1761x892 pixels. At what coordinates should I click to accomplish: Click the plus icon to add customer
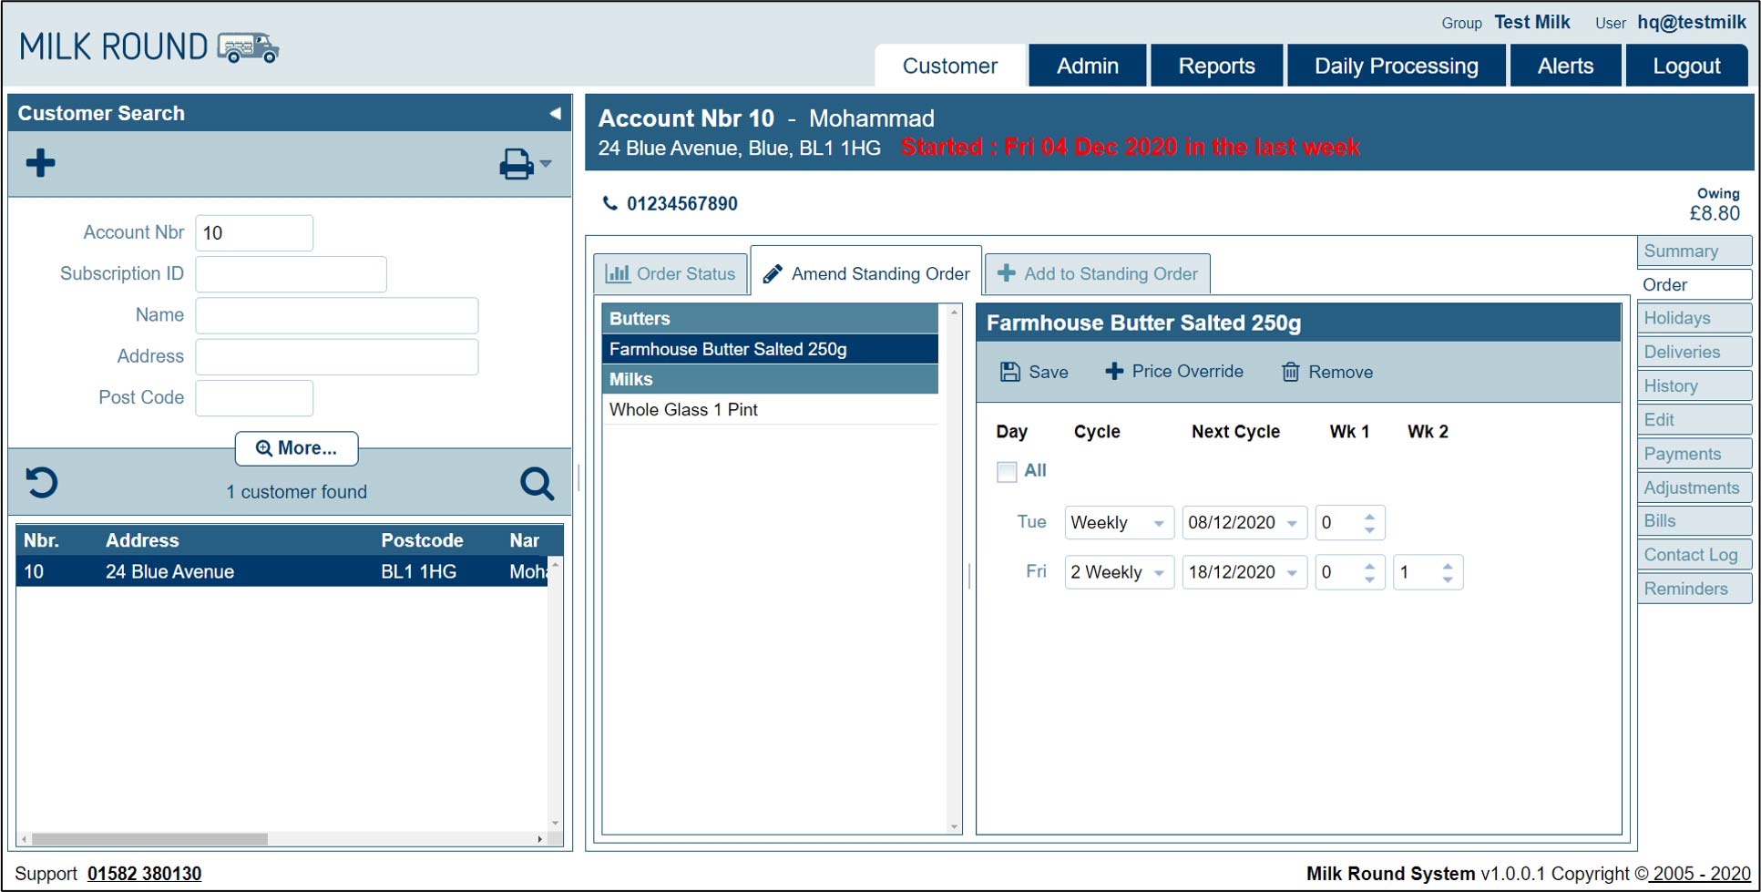(x=40, y=164)
